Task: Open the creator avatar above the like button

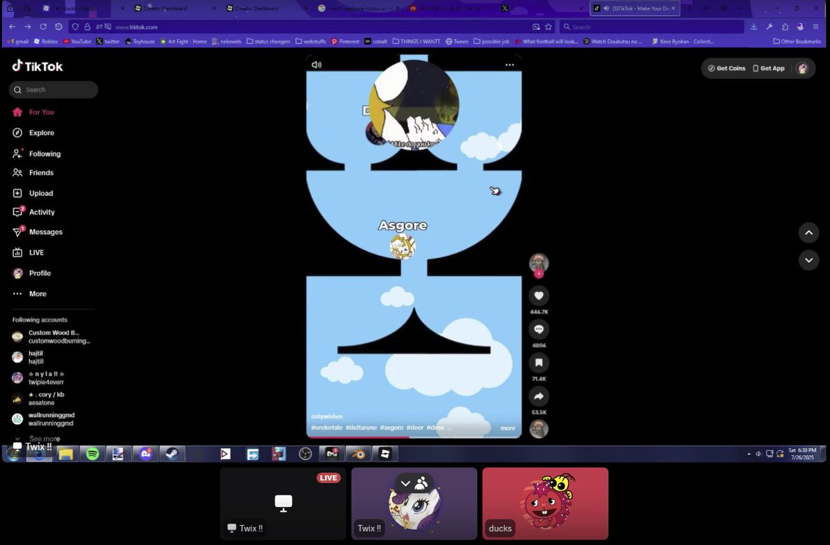Action: 539,263
